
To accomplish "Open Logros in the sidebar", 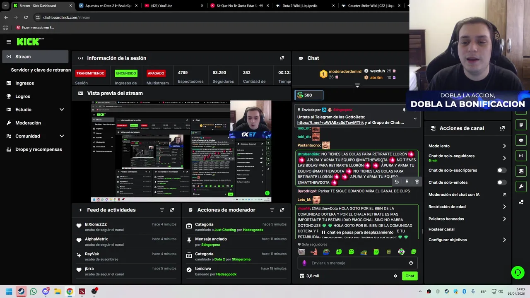I will tap(35, 96).
